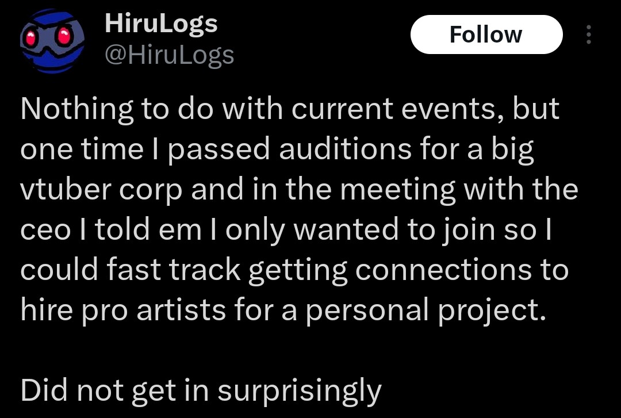This screenshot has width=621, height=418.
Task: Click the HiruLogs display name
Action: pos(161,24)
